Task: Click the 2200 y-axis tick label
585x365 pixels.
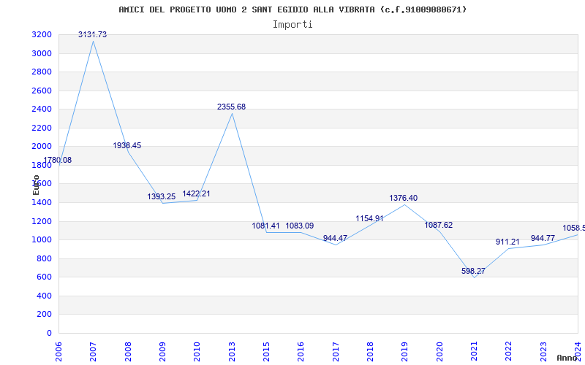Action: [x=42, y=128]
